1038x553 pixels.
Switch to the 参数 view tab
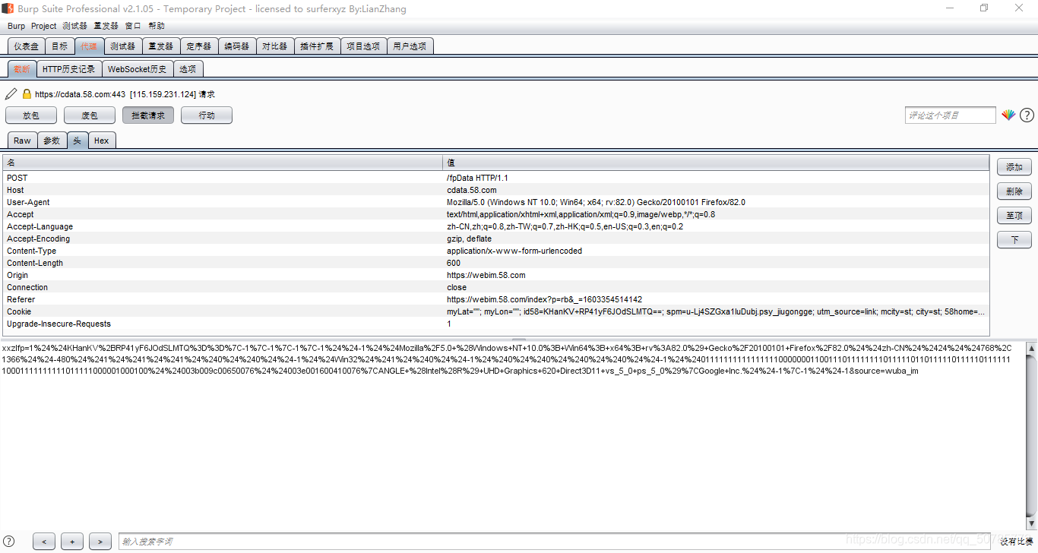coord(51,141)
